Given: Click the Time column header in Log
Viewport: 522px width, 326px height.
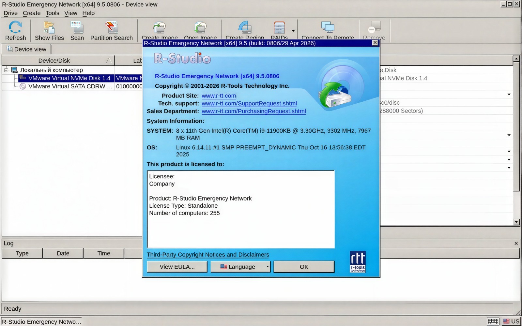Looking at the screenshot, I should 104,253.
